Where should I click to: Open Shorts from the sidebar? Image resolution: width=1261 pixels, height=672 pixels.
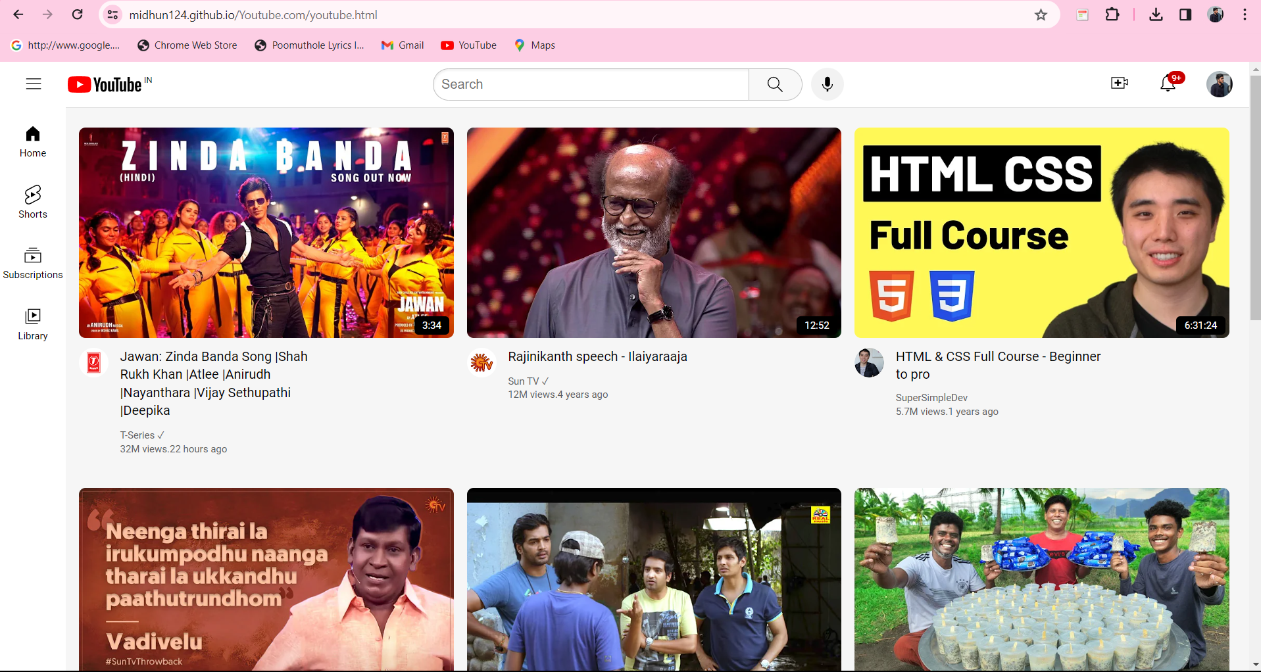click(x=33, y=202)
